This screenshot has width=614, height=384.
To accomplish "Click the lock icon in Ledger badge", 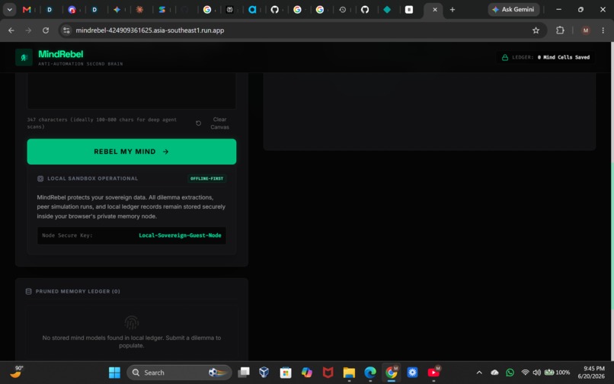I will (x=505, y=58).
